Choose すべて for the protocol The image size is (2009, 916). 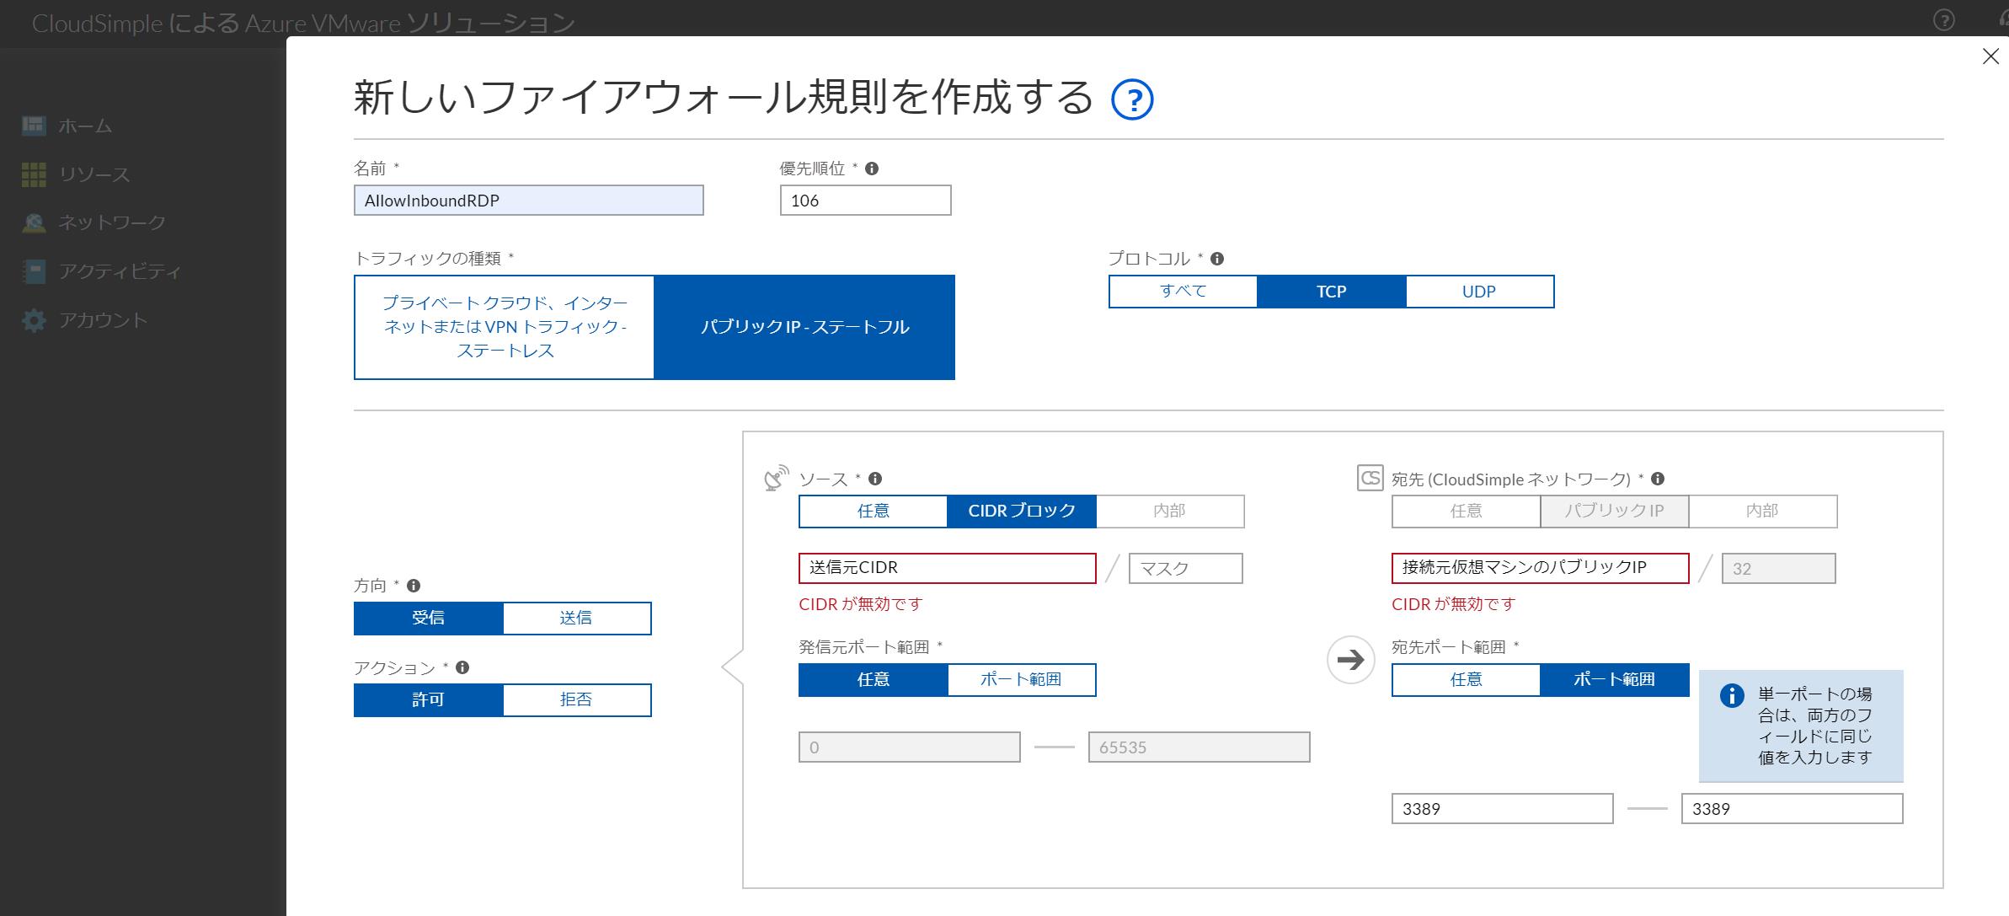tap(1183, 292)
